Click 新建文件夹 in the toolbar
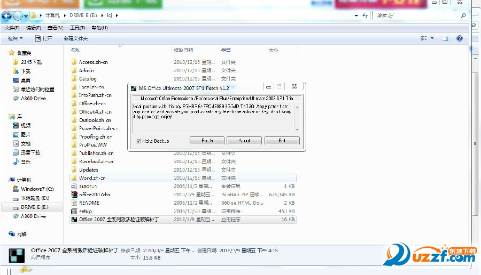Viewport: 481px width, 275px height. tap(76, 38)
